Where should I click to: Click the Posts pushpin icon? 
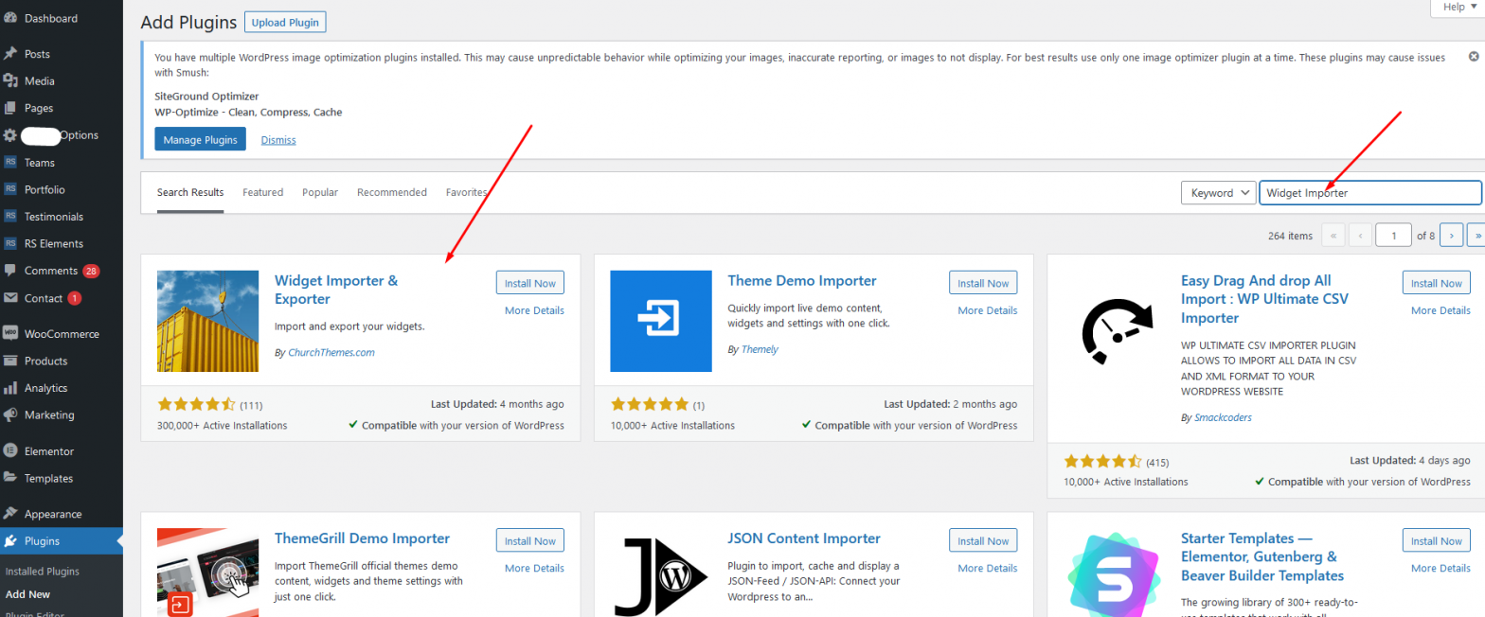tap(10, 54)
